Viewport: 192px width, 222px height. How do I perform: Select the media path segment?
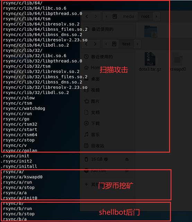(x=129, y=17)
